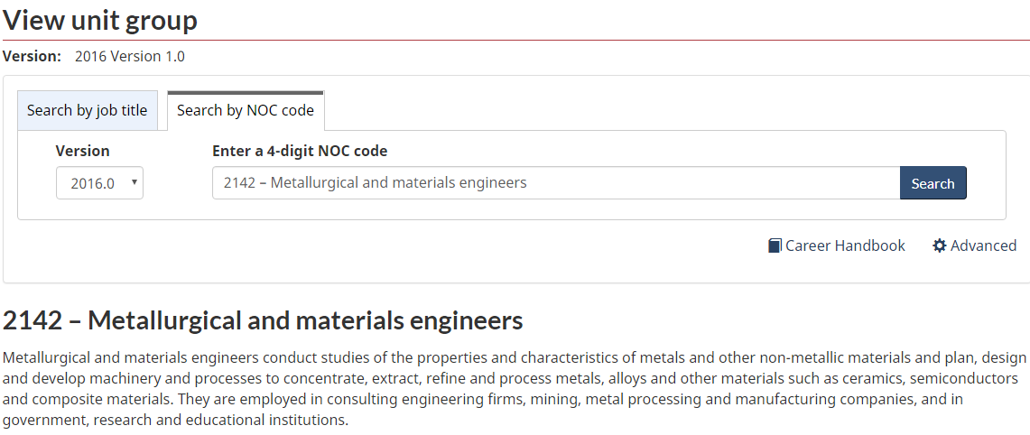Open the Advanced search options link
The width and height of the screenshot is (1030, 435).
[x=983, y=245]
